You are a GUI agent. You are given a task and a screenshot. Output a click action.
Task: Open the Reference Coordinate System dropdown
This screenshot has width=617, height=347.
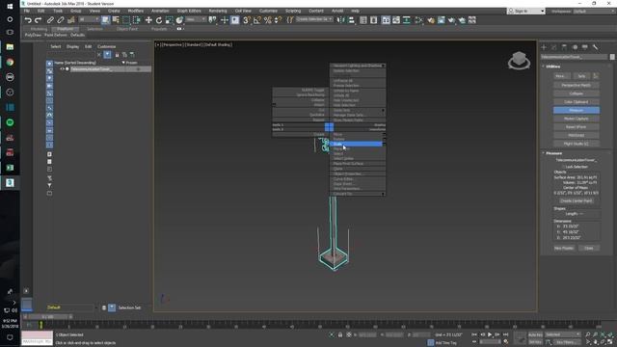click(x=196, y=19)
